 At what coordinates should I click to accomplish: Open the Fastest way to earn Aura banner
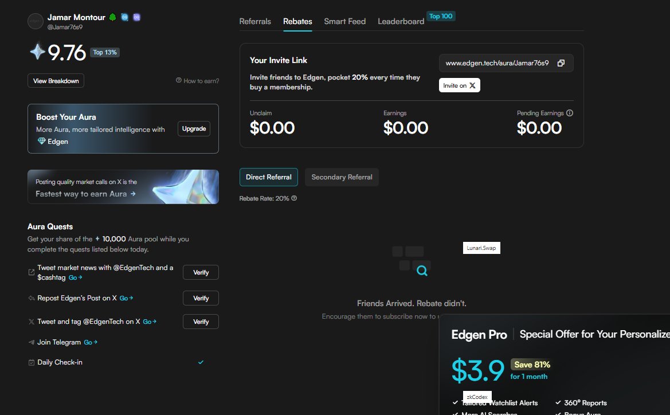point(123,187)
